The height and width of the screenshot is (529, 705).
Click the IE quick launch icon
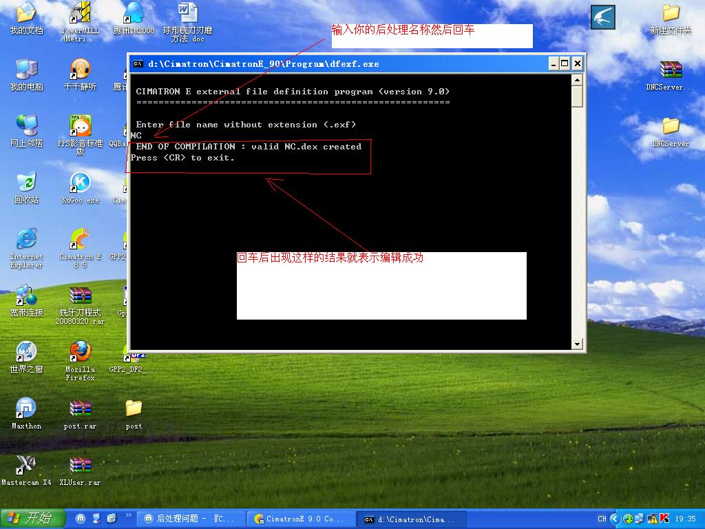[x=112, y=519]
